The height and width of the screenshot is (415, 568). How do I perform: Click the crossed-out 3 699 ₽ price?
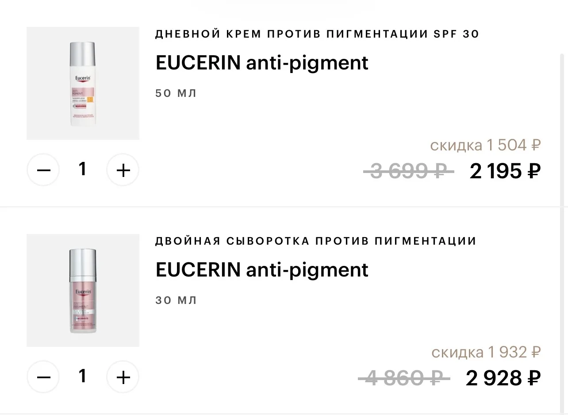click(x=408, y=171)
